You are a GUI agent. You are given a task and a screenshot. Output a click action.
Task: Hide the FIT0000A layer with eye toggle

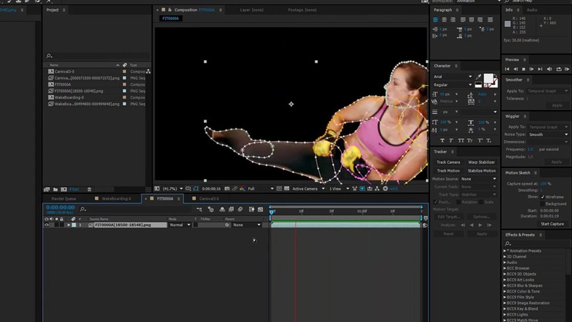coord(47,225)
